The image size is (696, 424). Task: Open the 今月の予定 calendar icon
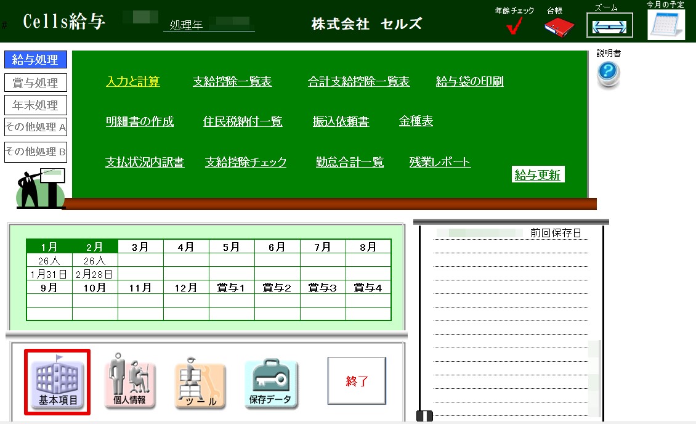tap(665, 25)
